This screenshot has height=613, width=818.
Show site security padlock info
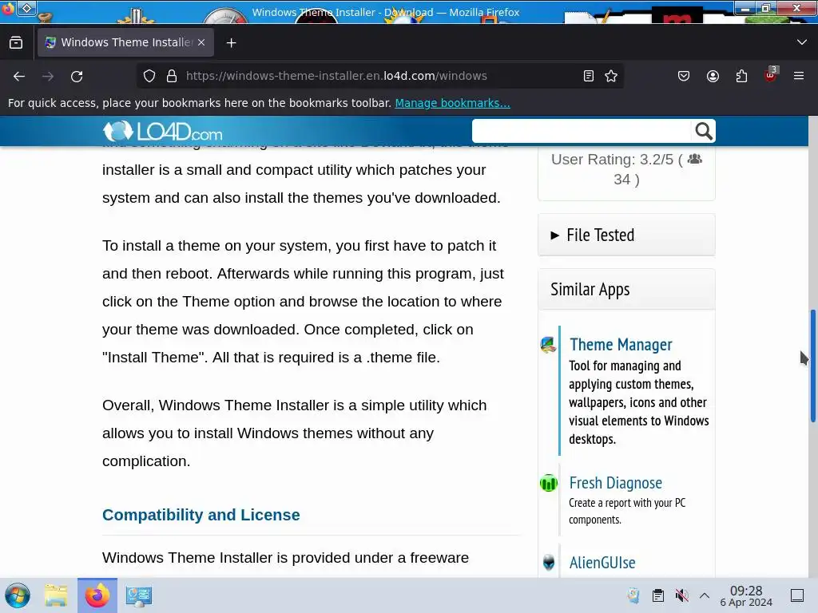coord(172,76)
